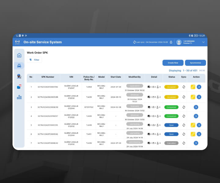Image resolution: width=220 pixels, height=183 pixels.
Task: Edit work order in row 2
Action: 193,97
